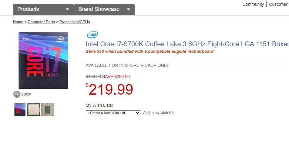289x143 pixels.
Task: Open the Products menu tab
Action: (28, 9)
